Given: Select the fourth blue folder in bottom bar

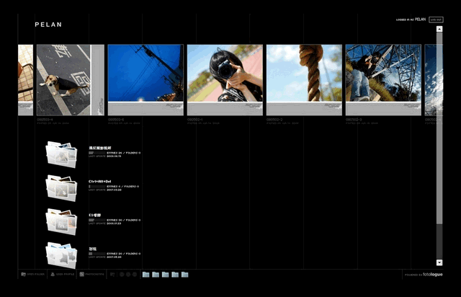Looking at the screenshot, I should (175, 275).
